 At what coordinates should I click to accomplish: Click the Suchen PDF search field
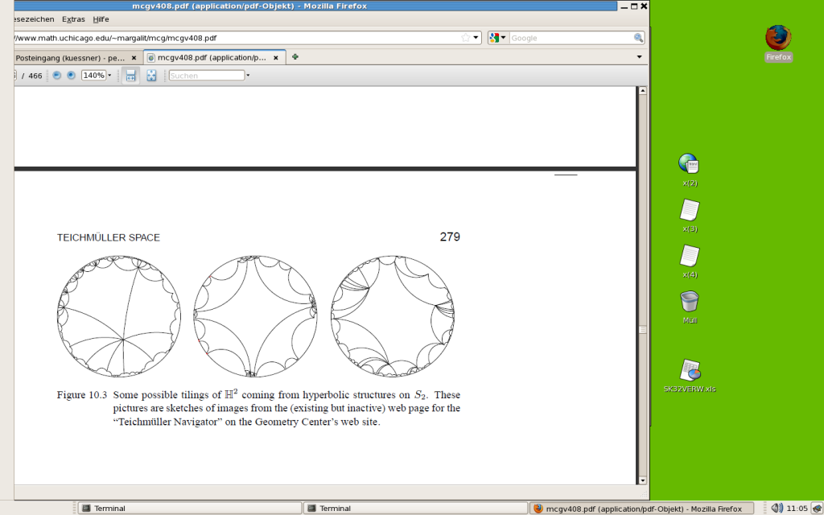tap(206, 76)
